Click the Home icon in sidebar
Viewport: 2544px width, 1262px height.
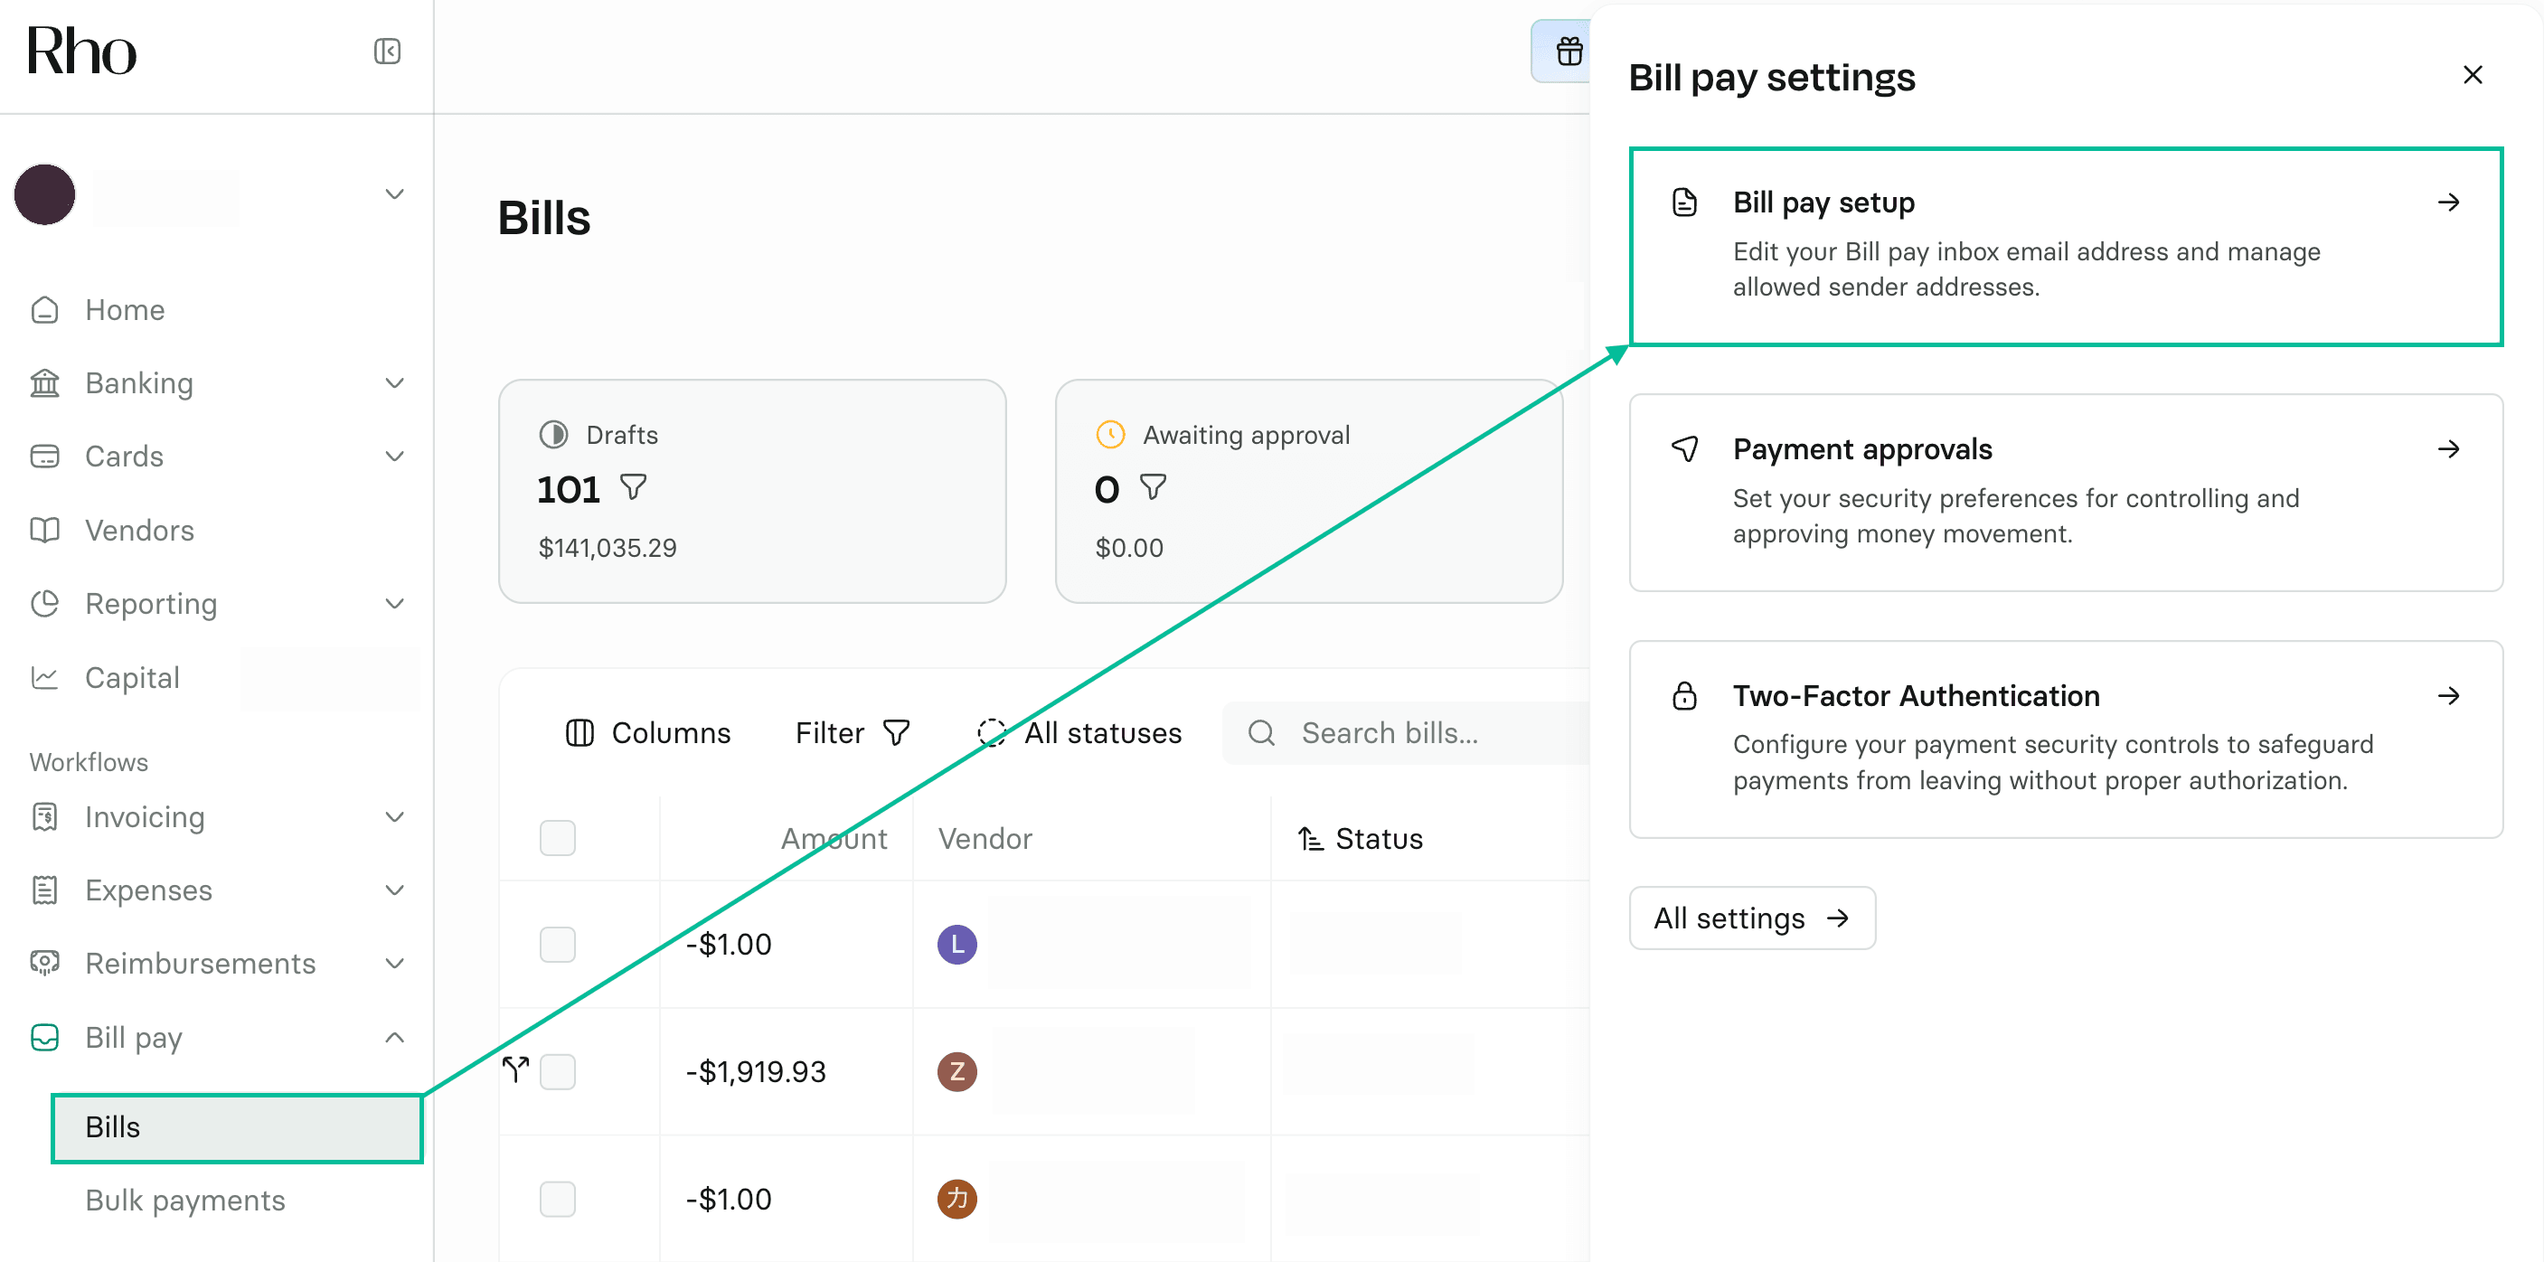point(45,310)
